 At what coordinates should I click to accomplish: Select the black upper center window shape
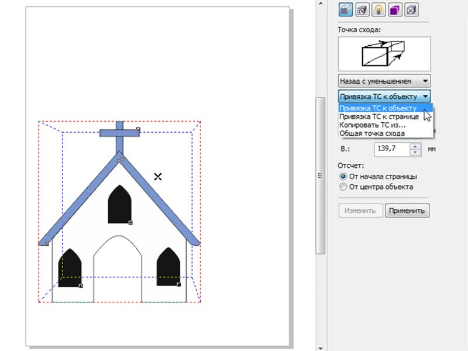[x=119, y=205]
